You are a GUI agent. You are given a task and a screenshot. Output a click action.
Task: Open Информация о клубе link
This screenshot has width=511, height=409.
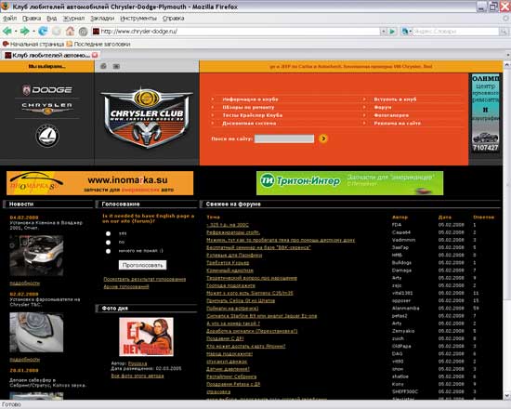(250, 99)
